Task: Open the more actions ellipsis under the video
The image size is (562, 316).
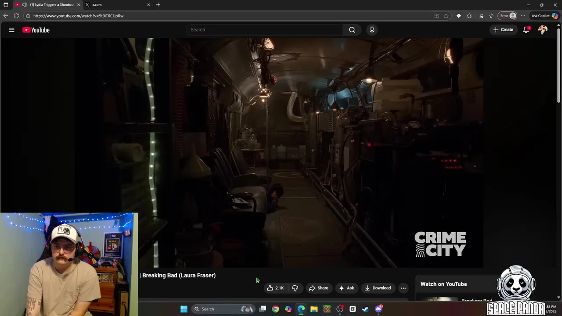Action: pos(403,288)
